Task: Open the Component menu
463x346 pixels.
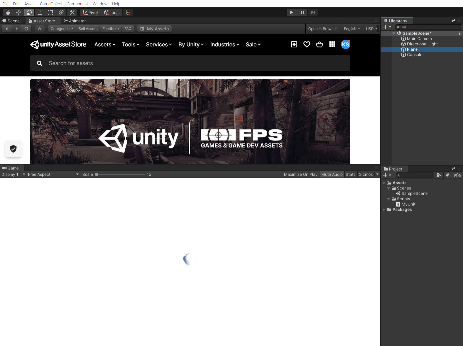Action: click(77, 4)
